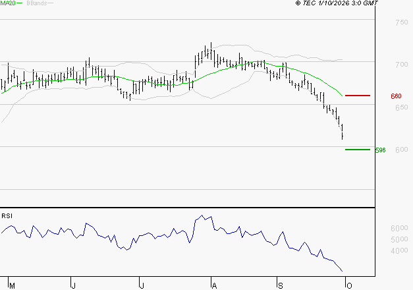Click the RSI 5000 axis label
The height and width of the screenshot is (290, 413).
click(399, 239)
